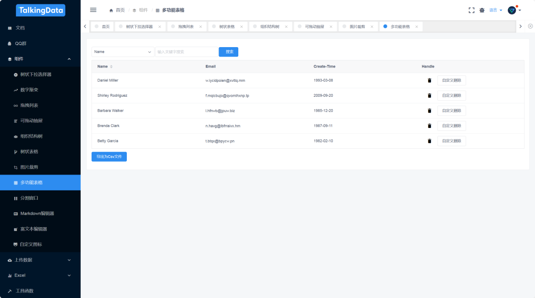Click 自定义删除 for Shirley Rodriguez

click(x=451, y=96)
